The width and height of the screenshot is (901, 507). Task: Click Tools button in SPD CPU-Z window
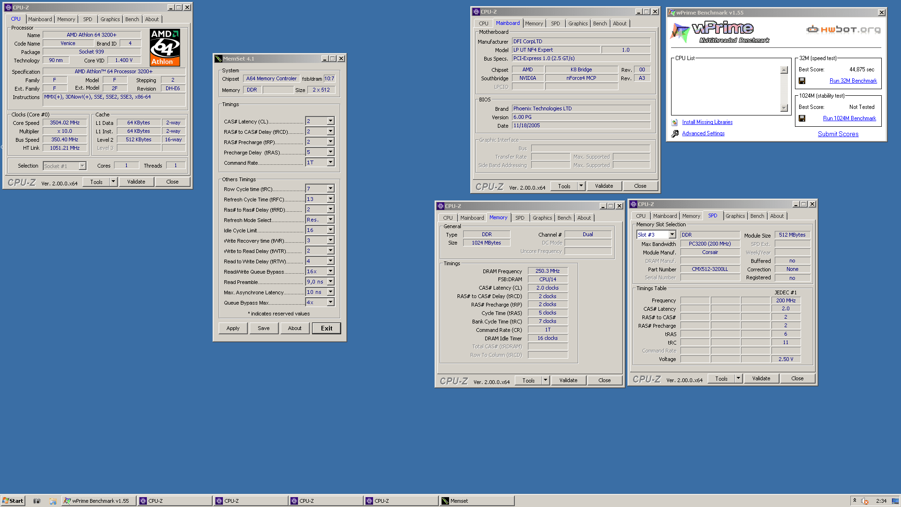tap(721, 378)
